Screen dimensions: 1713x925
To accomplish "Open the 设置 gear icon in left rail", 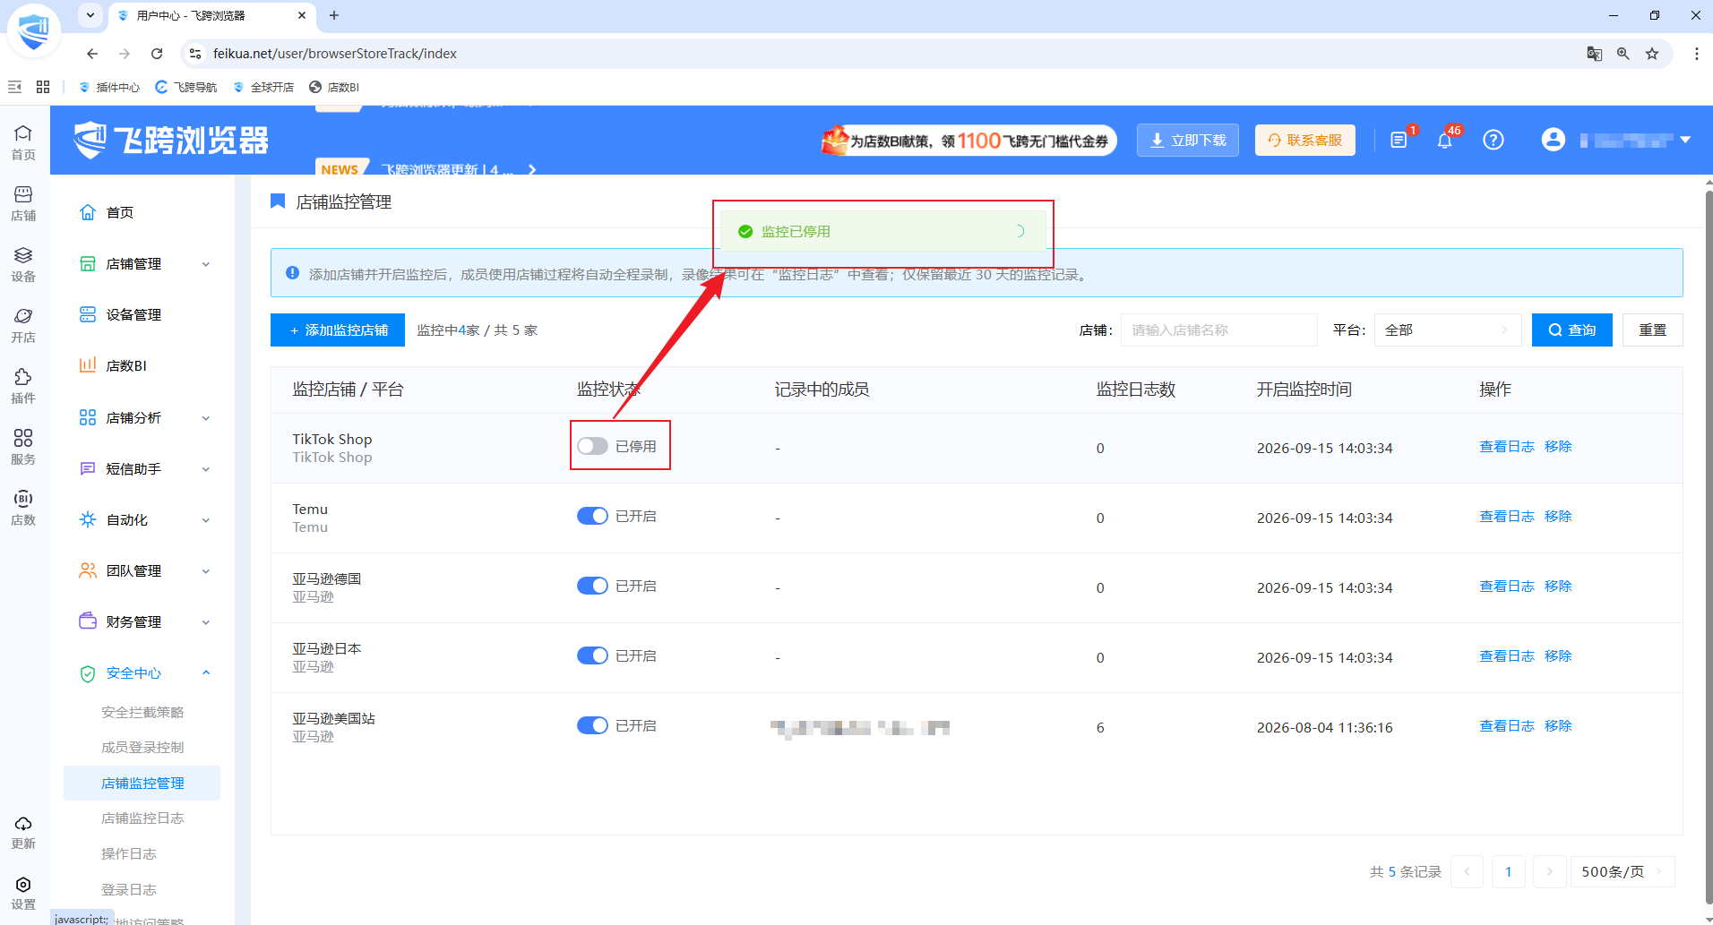I will [23, 893].
